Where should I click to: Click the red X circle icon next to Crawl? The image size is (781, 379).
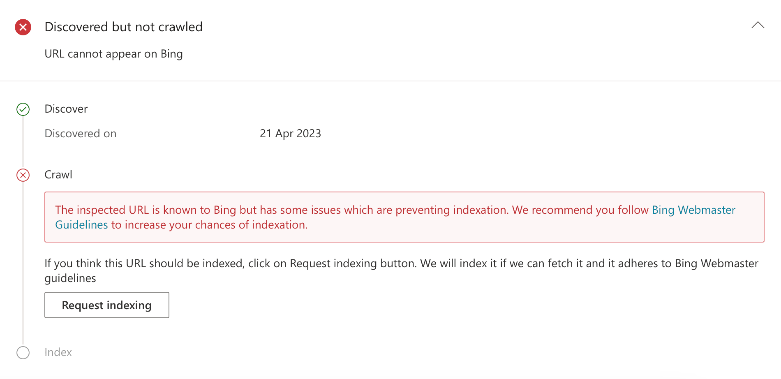point(23,175)
